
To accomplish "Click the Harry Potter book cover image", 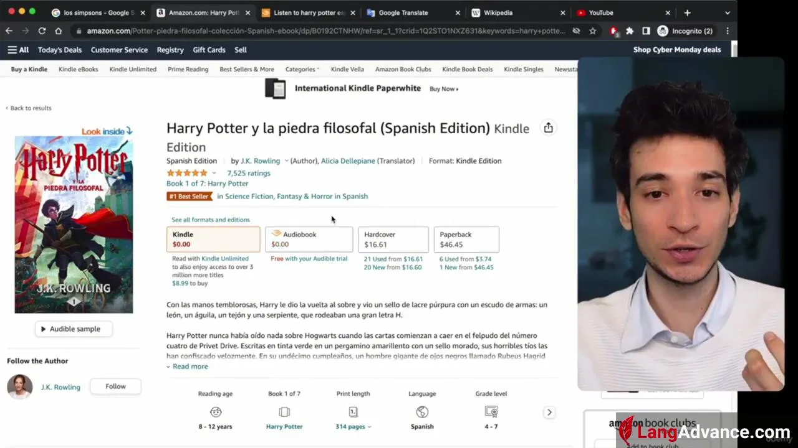I will pos(74,225).
